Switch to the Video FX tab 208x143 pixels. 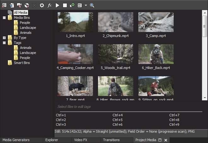81,140
